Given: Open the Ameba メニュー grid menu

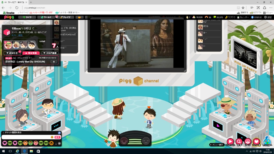Looking at the screenshot, I should (268, 13).
